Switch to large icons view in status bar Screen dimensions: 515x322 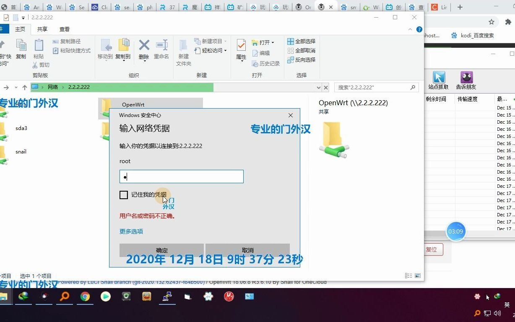418,276
